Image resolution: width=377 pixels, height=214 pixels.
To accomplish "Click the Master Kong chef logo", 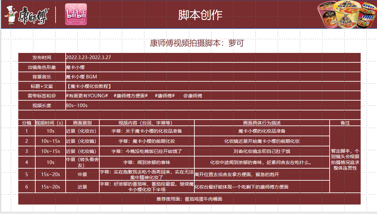I will click(26, 16).
